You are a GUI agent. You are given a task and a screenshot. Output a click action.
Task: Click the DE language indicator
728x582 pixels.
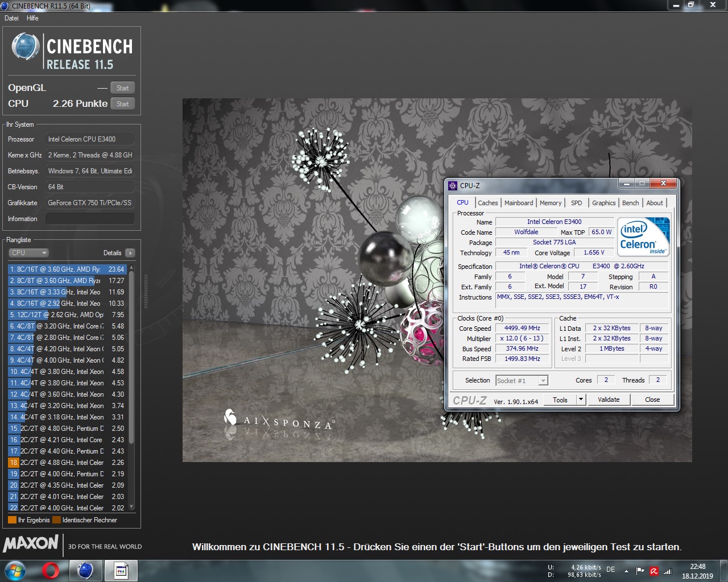tap(610, 569)
